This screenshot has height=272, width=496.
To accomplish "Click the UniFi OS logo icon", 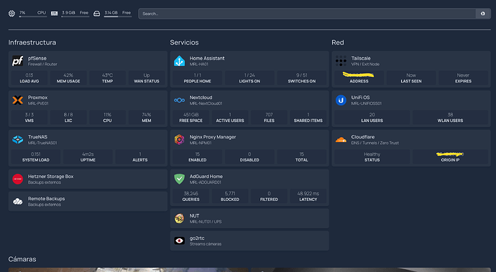I will (341, 100).
